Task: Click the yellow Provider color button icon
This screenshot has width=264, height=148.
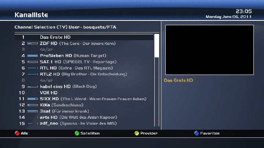Action: 137,133
